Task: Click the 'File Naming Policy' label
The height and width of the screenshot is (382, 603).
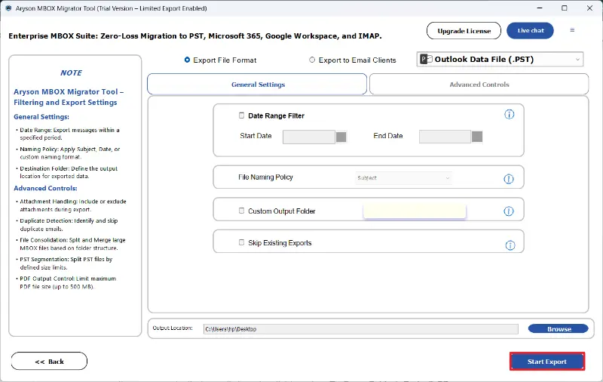Action: click(265, 177)
